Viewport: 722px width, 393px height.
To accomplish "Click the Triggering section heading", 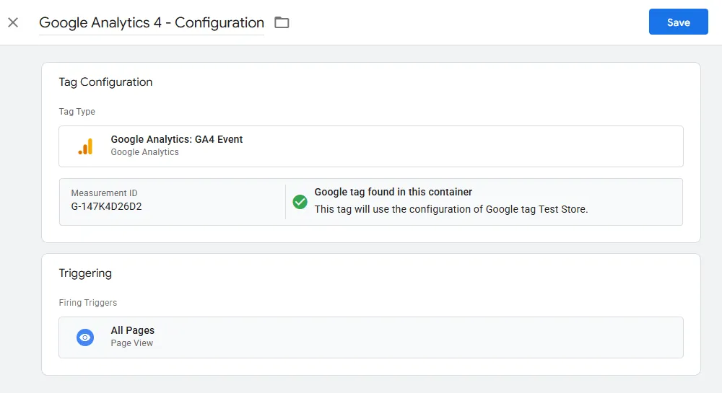I will 85,273.
